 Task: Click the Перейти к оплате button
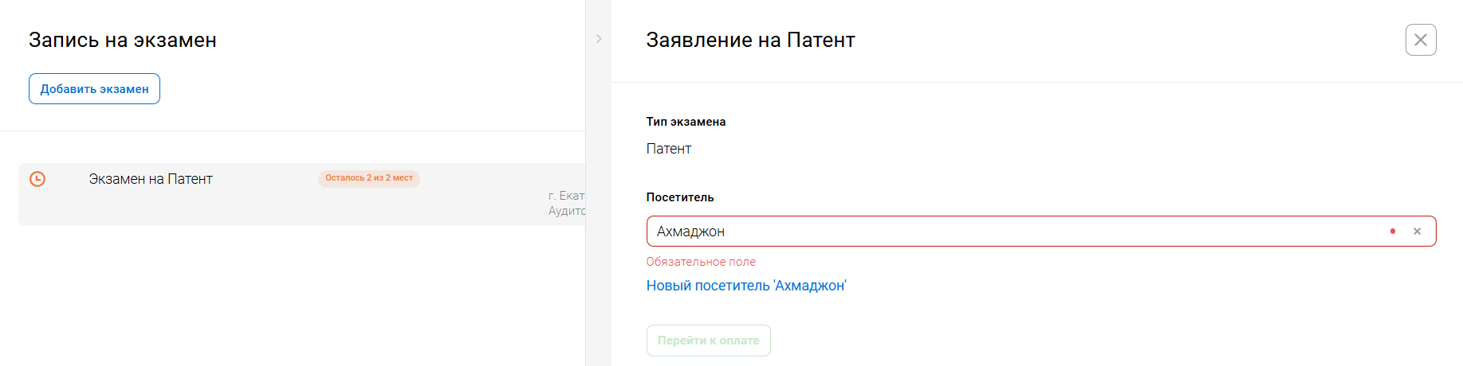[x=708, y=341]
